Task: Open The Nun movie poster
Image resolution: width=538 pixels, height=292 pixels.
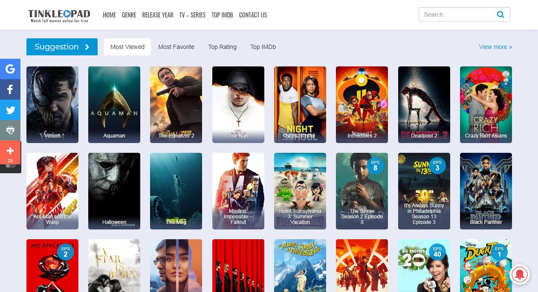Action: [x=238, y=105]
